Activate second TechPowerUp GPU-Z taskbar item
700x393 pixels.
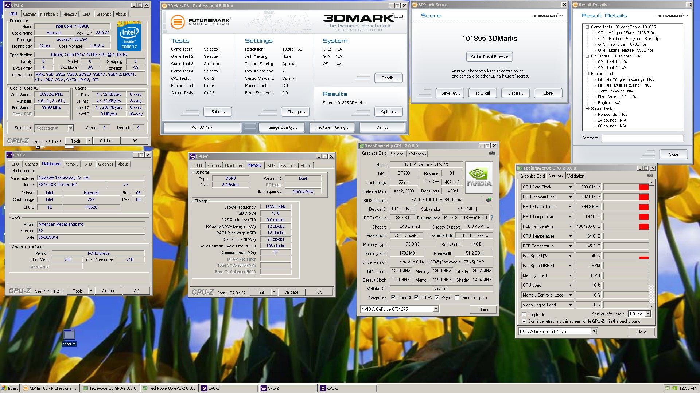click(169, 388)
